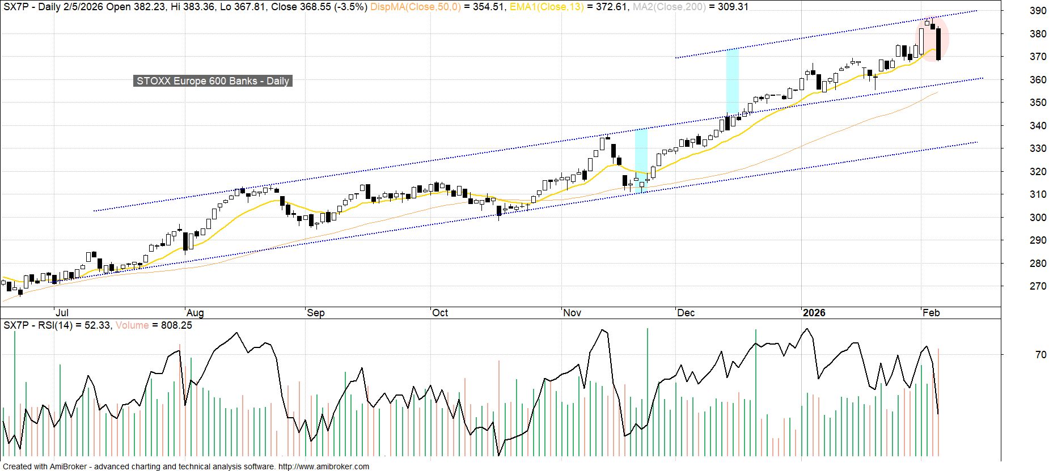The width and height of the screenshot is (1049, 471).
Task: Click the 300 price axis label
Action: (x=1038, y=218)
